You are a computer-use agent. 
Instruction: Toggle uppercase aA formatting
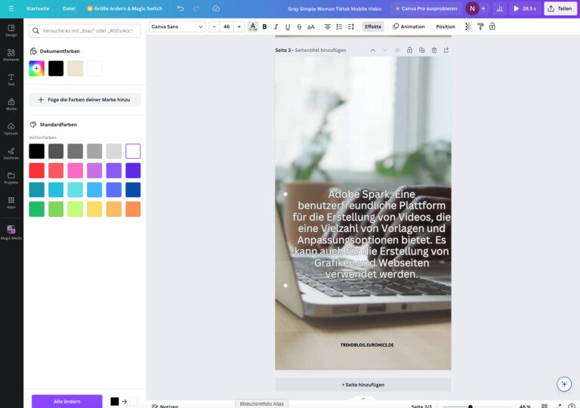pos(311,26)
